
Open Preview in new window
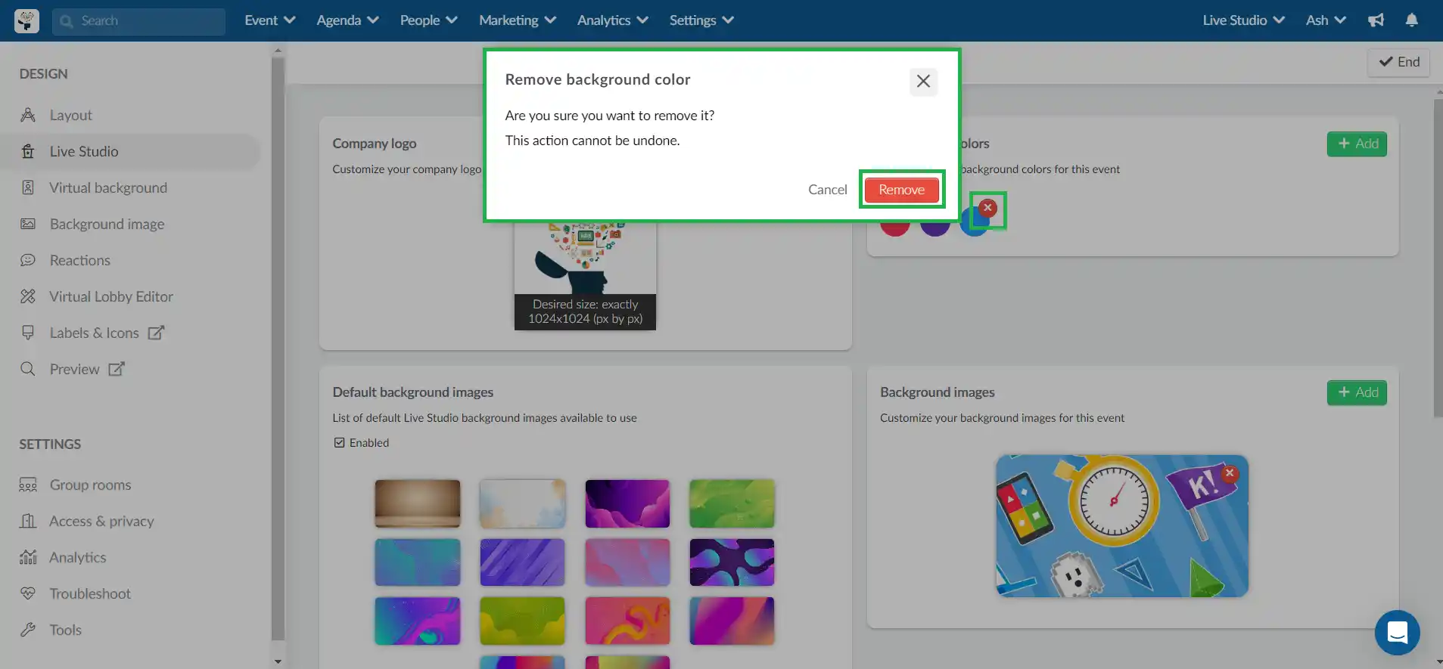point(74,369)
